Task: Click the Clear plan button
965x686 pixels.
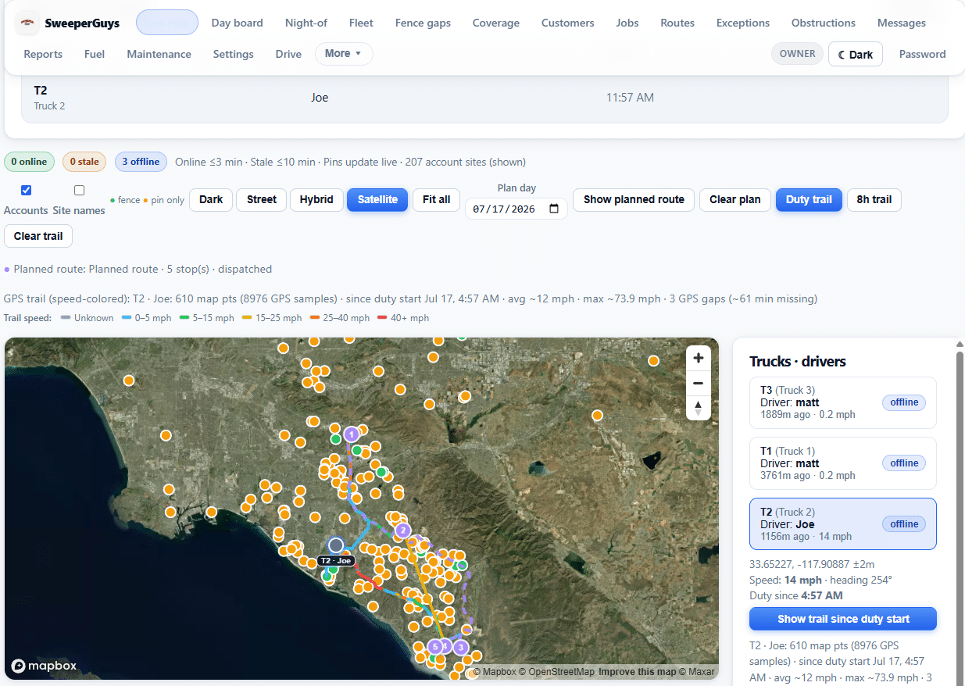Action: pos(735,199)
